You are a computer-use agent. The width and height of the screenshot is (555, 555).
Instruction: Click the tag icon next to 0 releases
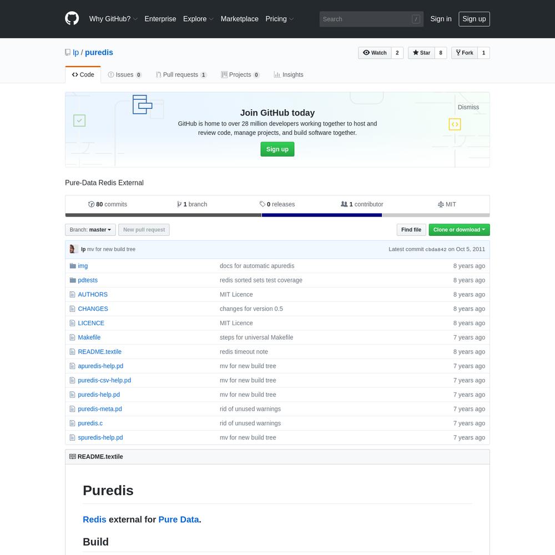(x=263, y=204)
